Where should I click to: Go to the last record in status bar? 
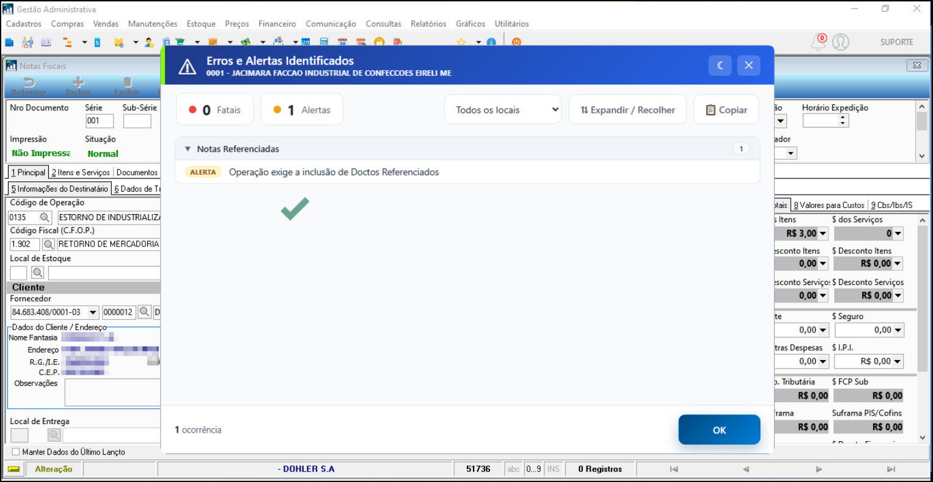click(891, 469)
